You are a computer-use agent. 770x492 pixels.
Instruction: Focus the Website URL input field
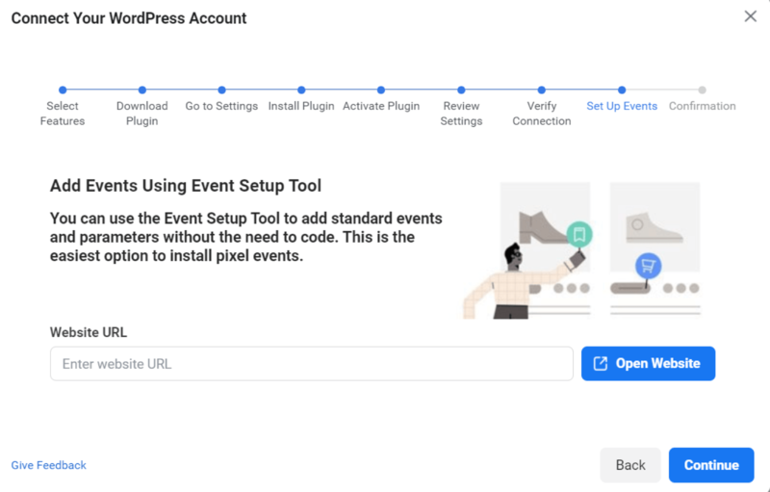pyautogui.click(x=312, y=364)
